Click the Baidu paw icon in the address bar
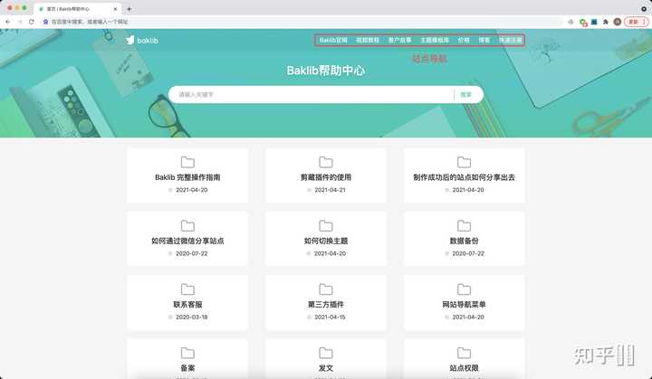 (46, 22)
